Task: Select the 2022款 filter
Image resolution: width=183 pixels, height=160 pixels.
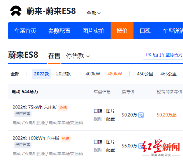Action: [x=42, y=74]
